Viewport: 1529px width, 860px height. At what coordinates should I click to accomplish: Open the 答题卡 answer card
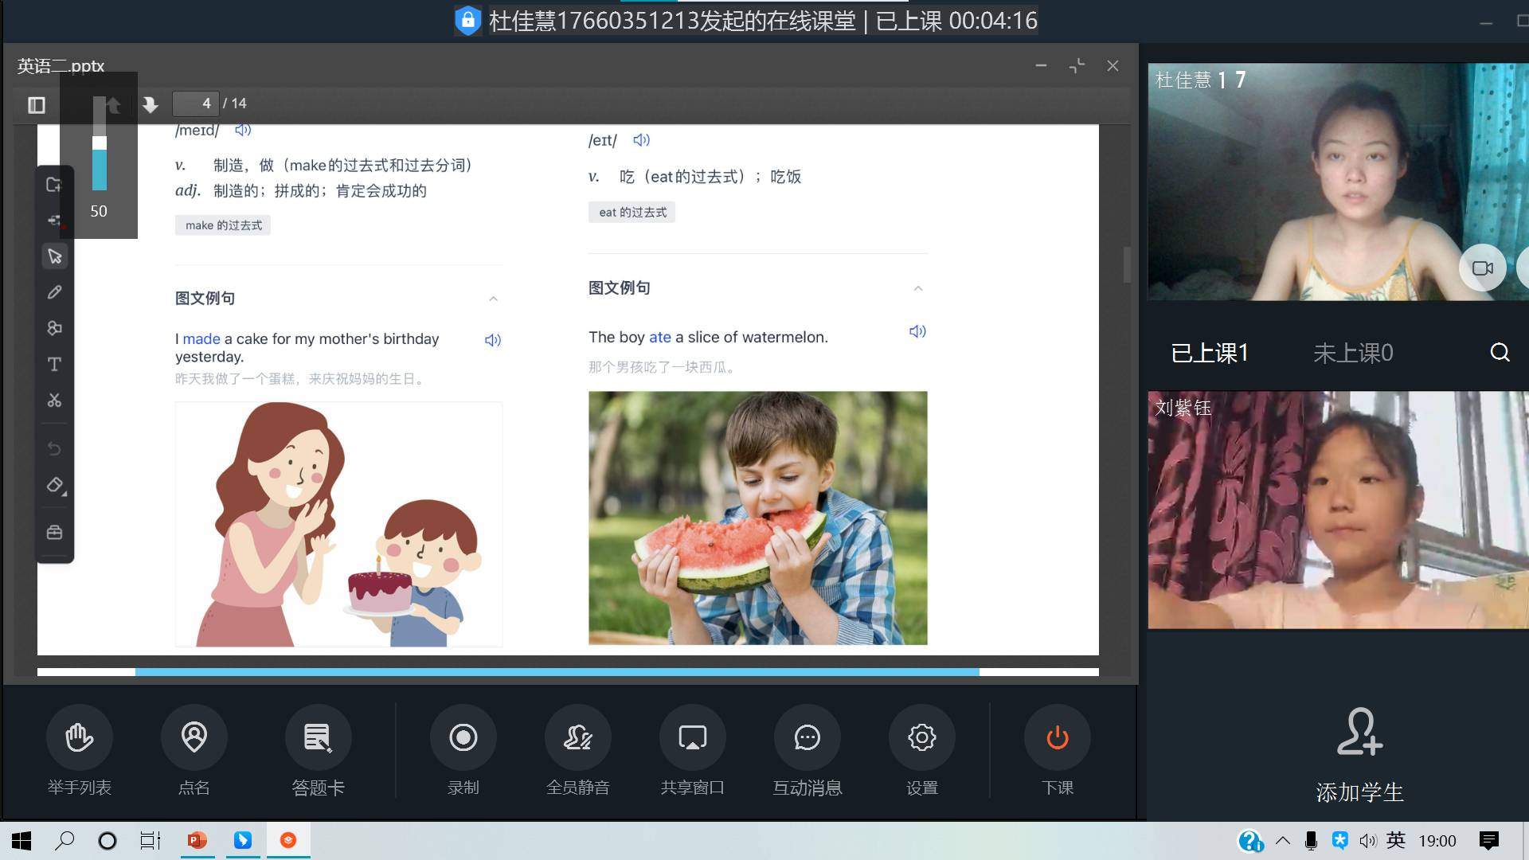[x=319, y=751]
